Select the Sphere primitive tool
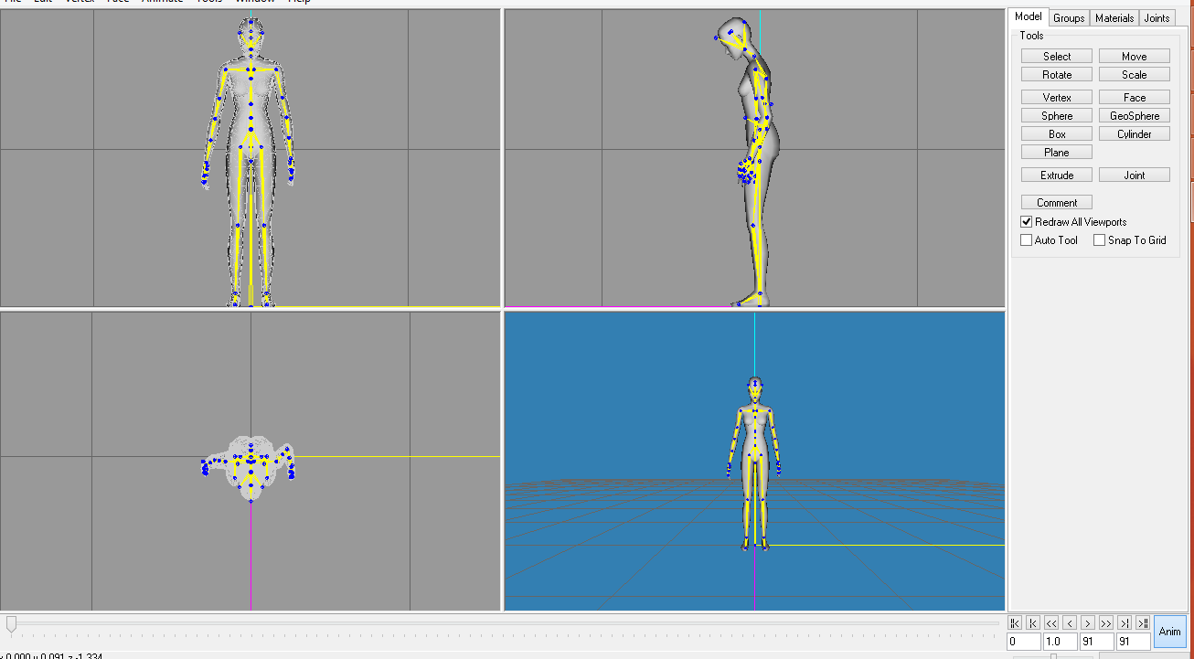 (1057, 116)
